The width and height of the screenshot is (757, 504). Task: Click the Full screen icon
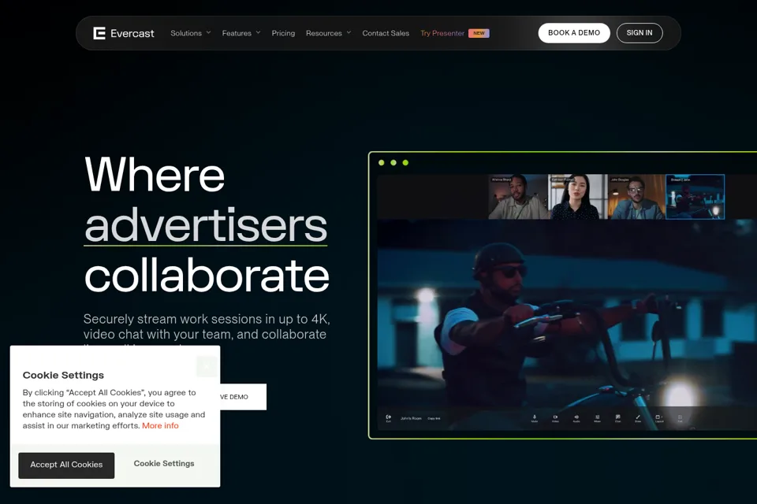680,418
